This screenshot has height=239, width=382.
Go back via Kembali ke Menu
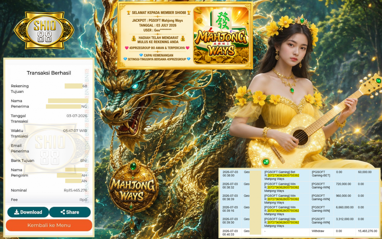(49, 225)
